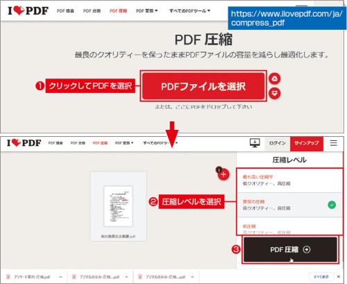Viewport: 347px width, 284px height.
Task: Click すべて表示 in the downloads bar
Action: tap(321, 276)
